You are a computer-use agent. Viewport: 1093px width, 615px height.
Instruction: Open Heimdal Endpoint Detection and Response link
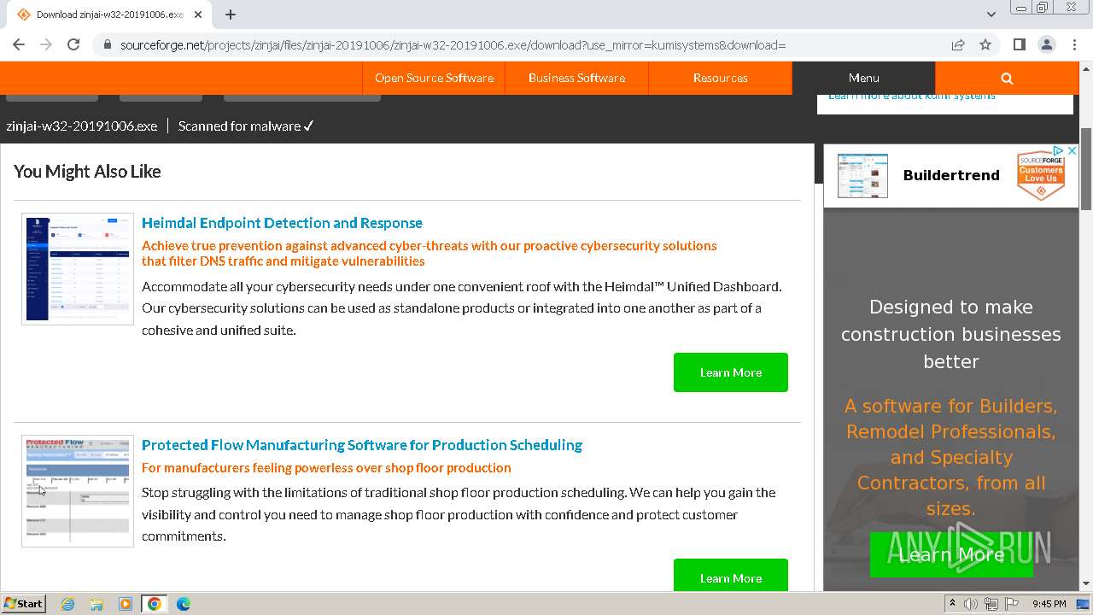click(x=282, y=223)
